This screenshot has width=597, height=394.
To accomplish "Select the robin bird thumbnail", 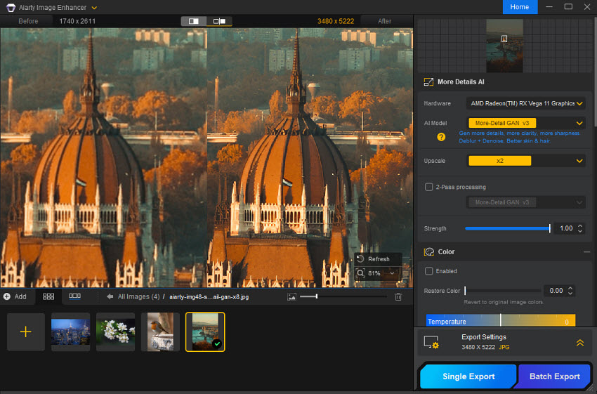I will click(x=160, y=331).
